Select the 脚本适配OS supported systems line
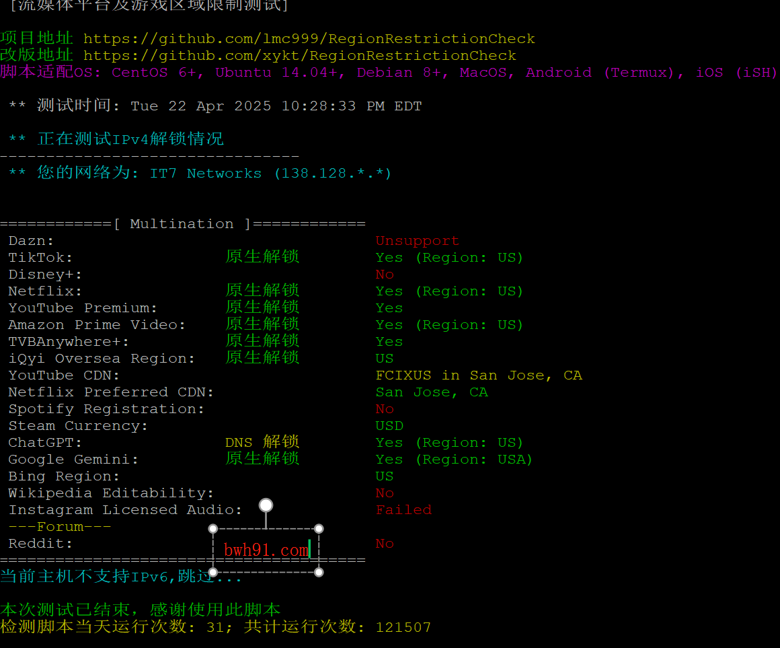Screen dimensions: 780x648 (389, 72)
